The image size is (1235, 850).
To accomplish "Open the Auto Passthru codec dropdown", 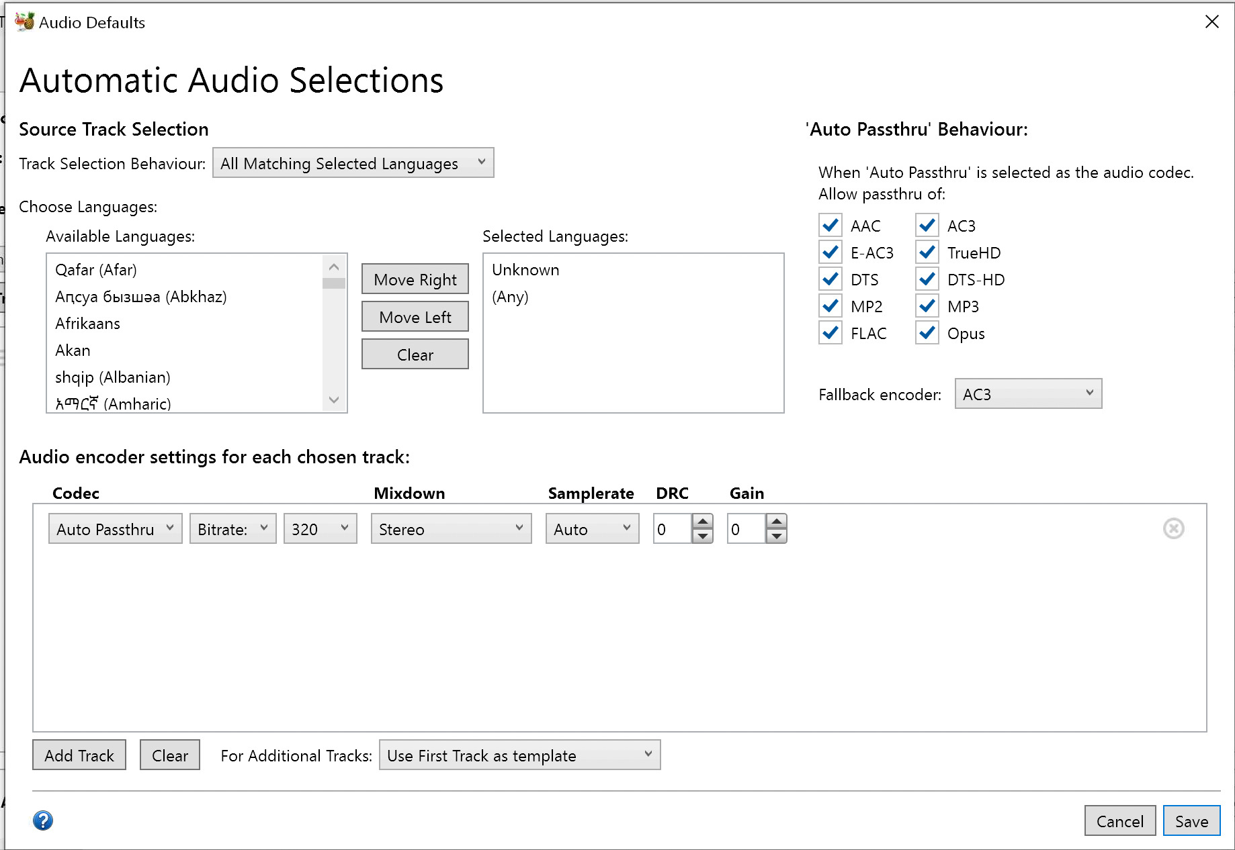I will (x=115, y=529).
